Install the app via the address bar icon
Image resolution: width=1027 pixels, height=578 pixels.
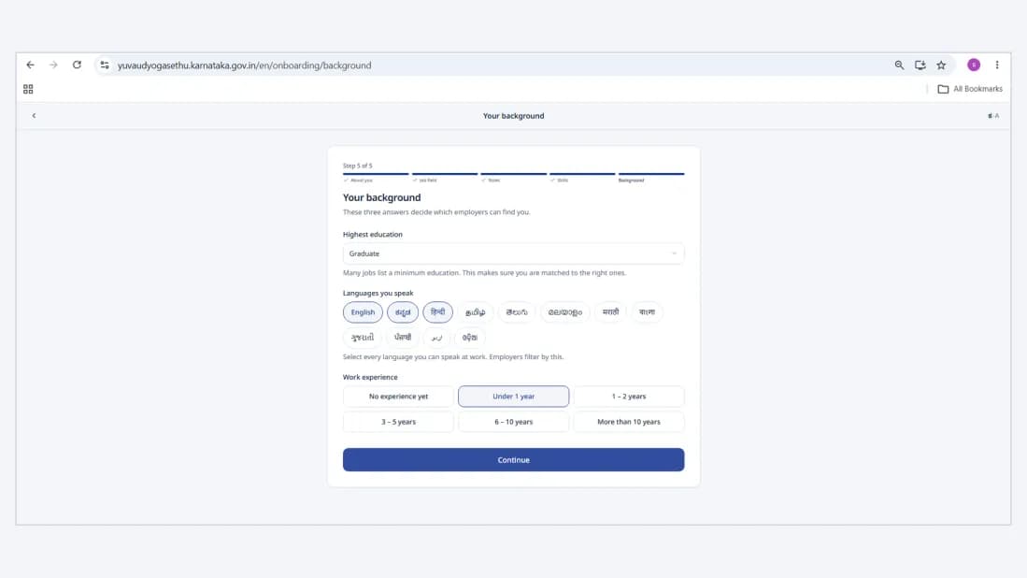920,65
